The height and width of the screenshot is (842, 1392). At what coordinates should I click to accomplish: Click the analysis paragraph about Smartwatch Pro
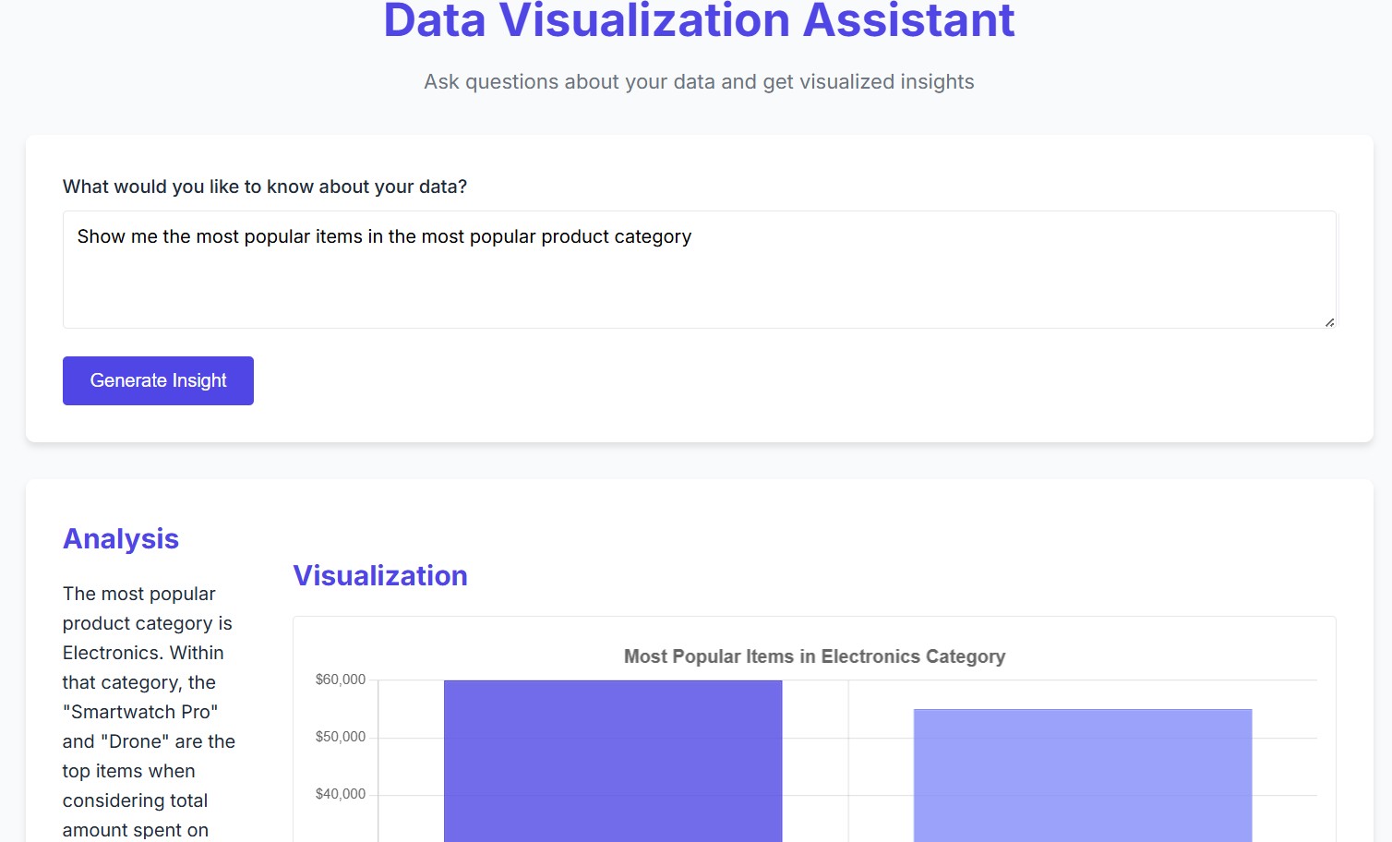pyautogui.click(x=148, y=711)
